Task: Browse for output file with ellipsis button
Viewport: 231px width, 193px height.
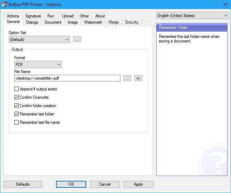Action: pyautogui.click(x=127, y=78)
